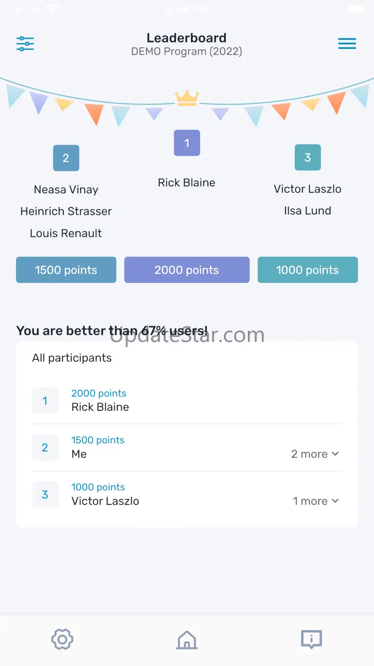The width and height of the screenshot is (374, 666).
Task: Open settings gear in bottom bar
Action: pos(62,639)
